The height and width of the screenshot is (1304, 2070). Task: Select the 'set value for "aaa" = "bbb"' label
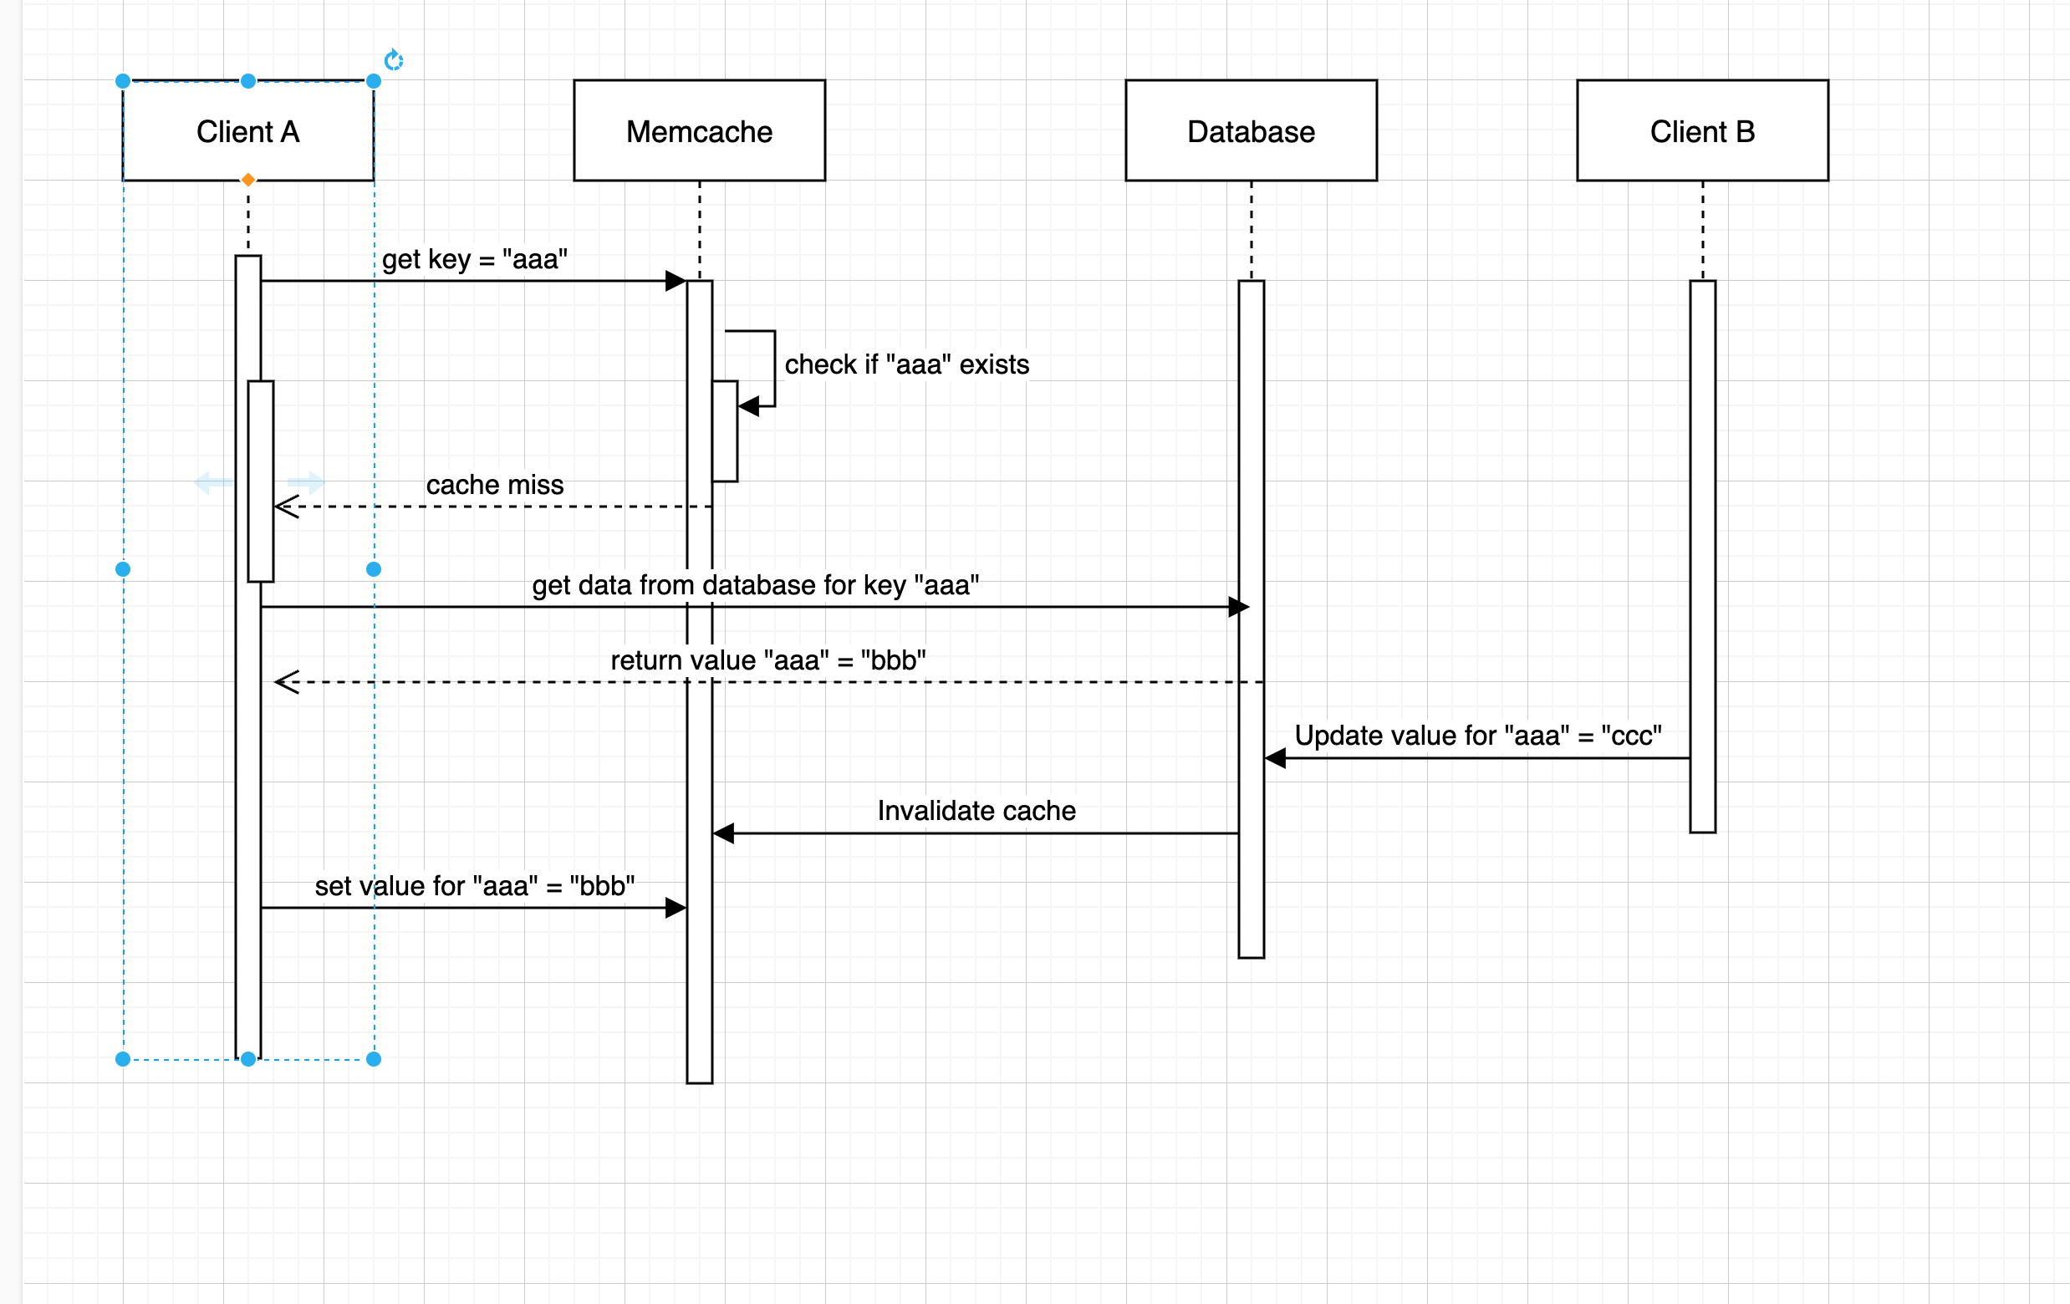475,885
